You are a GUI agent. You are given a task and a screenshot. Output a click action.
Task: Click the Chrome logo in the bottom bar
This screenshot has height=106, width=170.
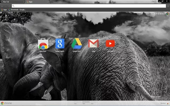tap(6, 103)
